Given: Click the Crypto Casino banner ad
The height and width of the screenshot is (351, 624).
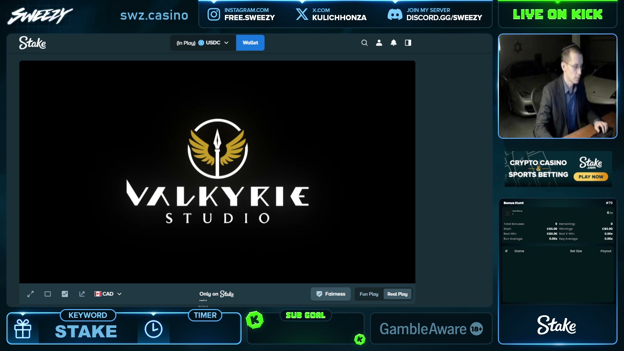Looking at the screenshot, I should click(x=558, y=169).
